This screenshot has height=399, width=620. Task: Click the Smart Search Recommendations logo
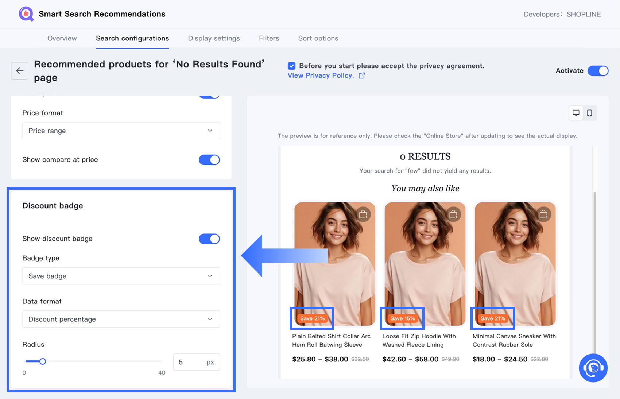26,14
